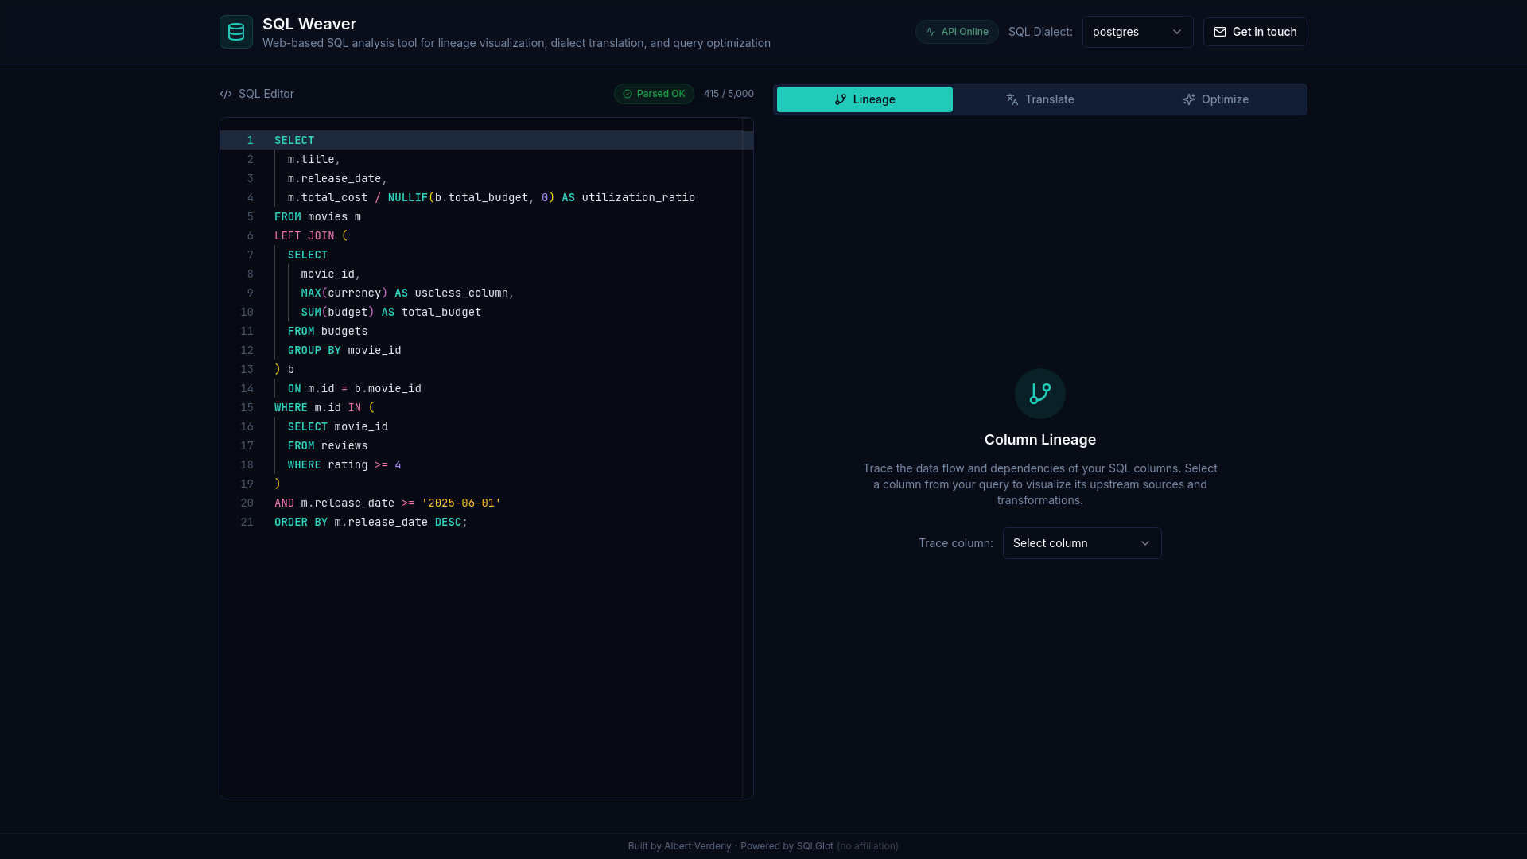Click the large Column Lineage branch icon
Image resolution: width=1527 pixels, height=859 pixels.
[x=1040, y=394]
